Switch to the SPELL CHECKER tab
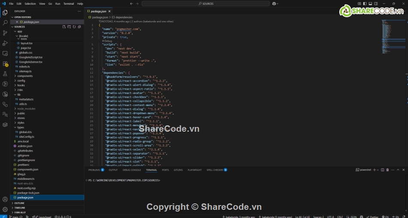The width and height of the screenshot is (408, 218). (217, 170)
